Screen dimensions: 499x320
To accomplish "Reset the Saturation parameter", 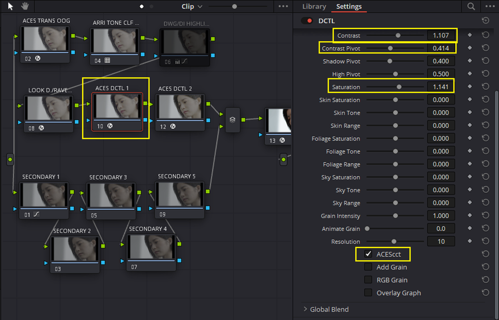I will click(x=485, y=87).
